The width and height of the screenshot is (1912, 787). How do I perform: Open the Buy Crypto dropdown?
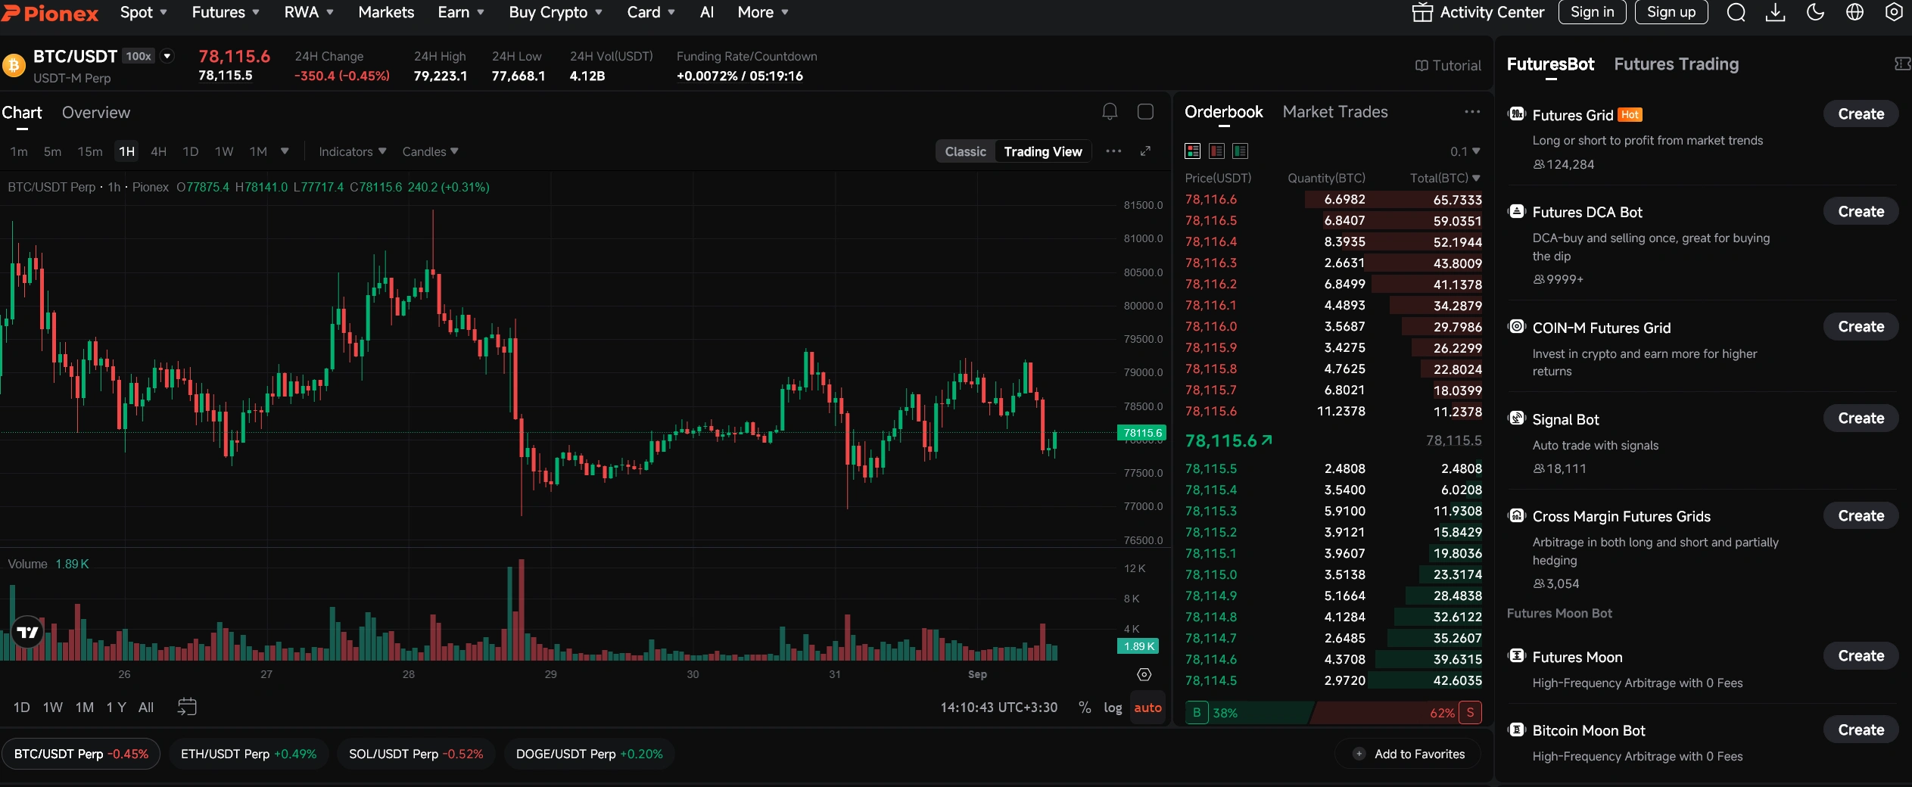(x=556, y=12)
